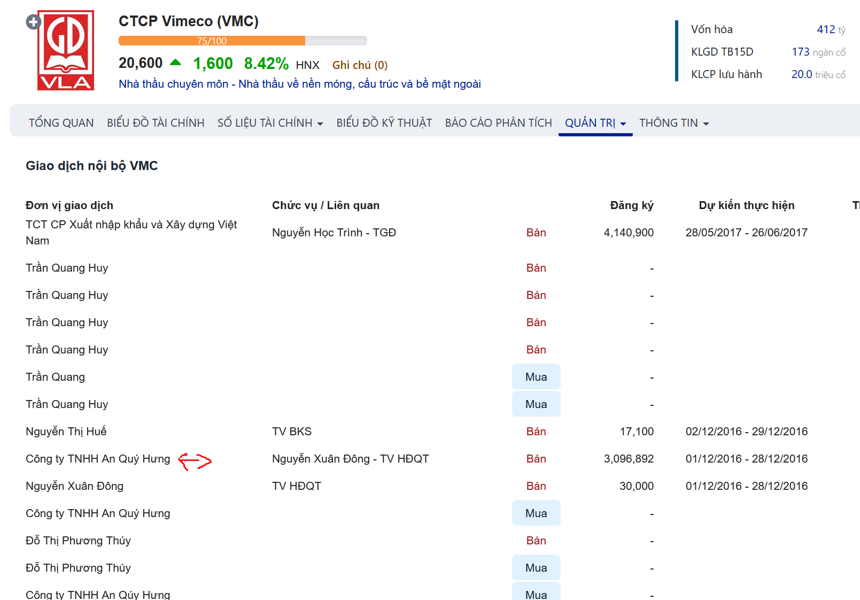Screen dimensions: 860x600
Task: Click the Bán label for Nguyễn Thị Huế
Action: coord(536,432)
